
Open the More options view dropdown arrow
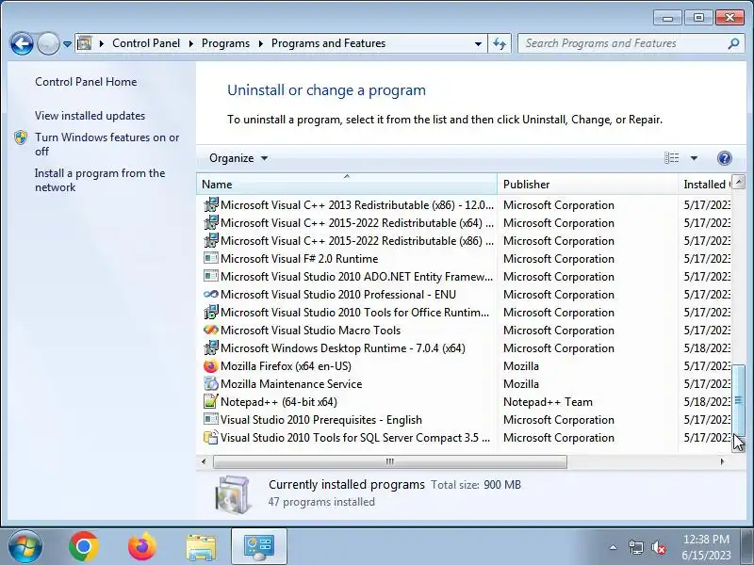tap(694, 158)
